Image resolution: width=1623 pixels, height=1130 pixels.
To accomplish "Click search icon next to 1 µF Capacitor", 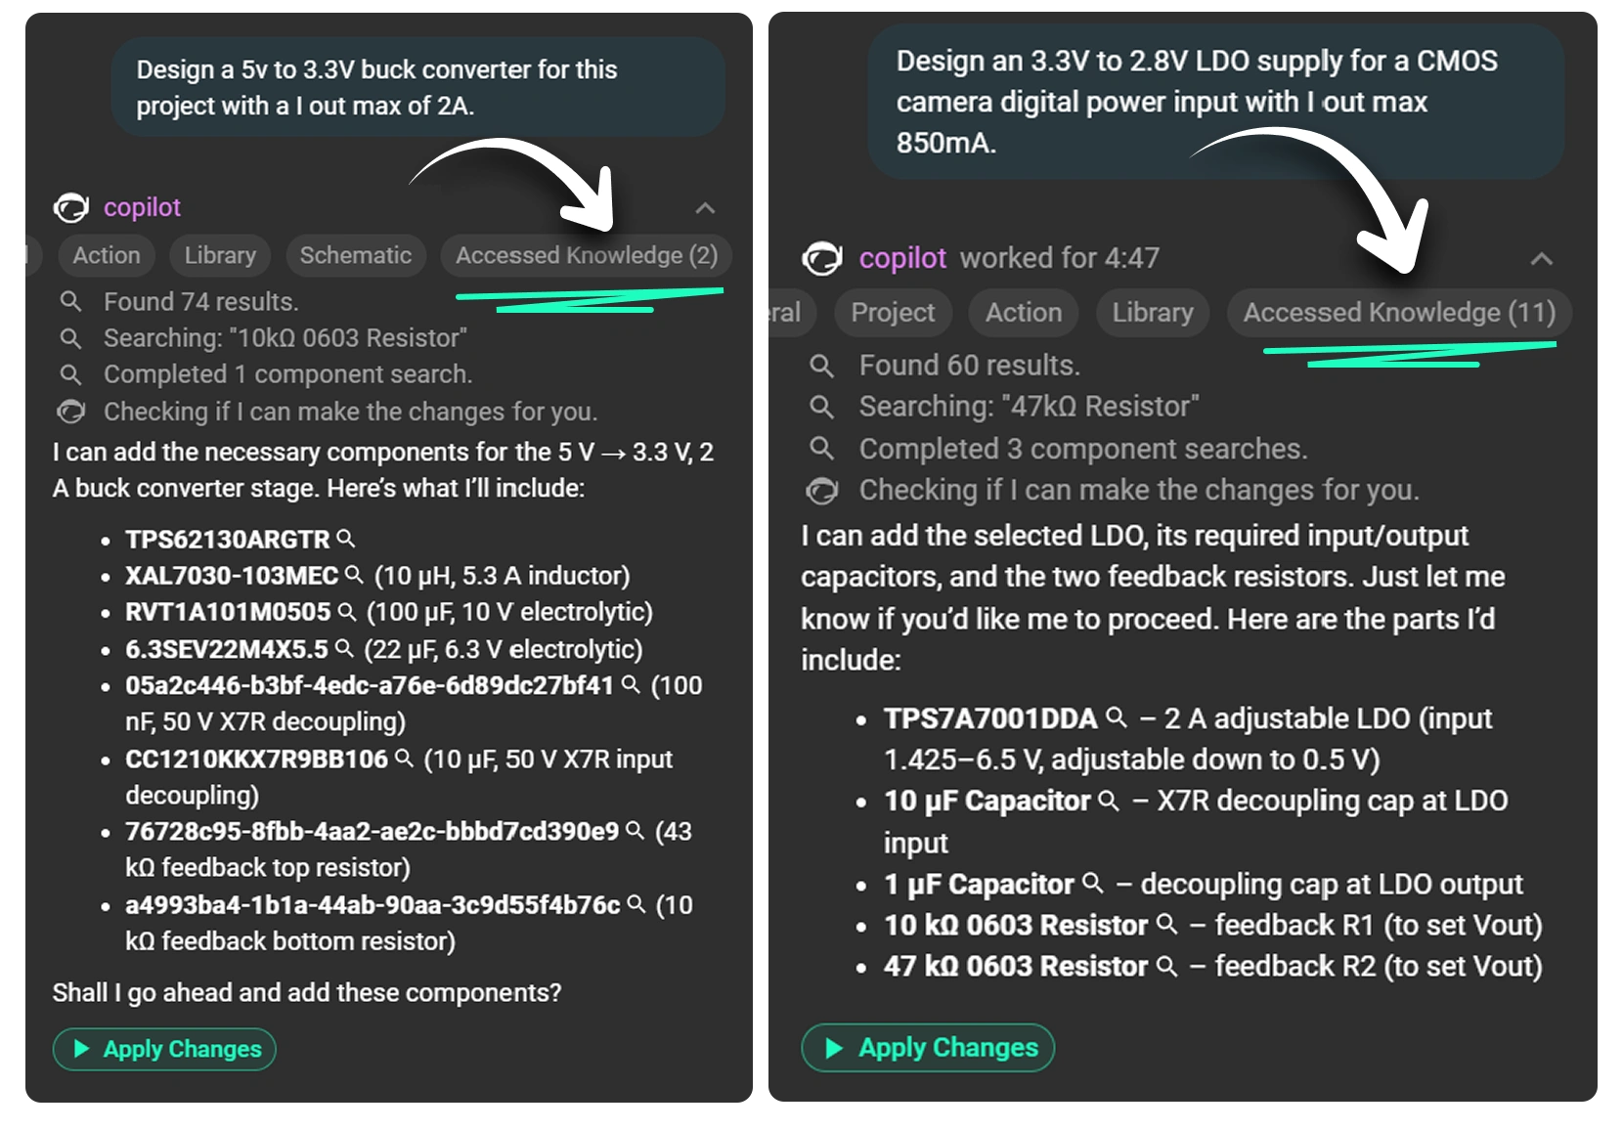I will click(x=1093, y=883).
